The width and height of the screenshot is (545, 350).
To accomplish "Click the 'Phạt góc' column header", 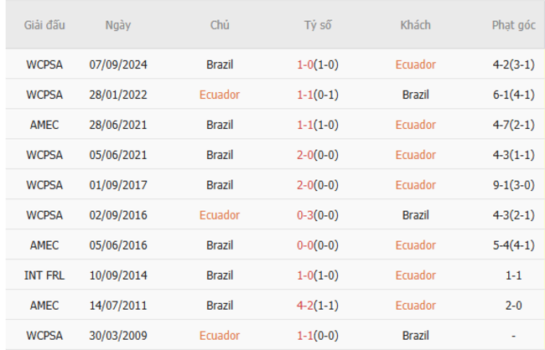I will [511, 25].
